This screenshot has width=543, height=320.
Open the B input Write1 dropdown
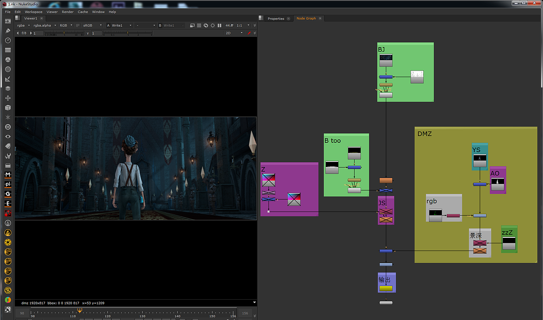pyautogui.click(x=174, y=25)
